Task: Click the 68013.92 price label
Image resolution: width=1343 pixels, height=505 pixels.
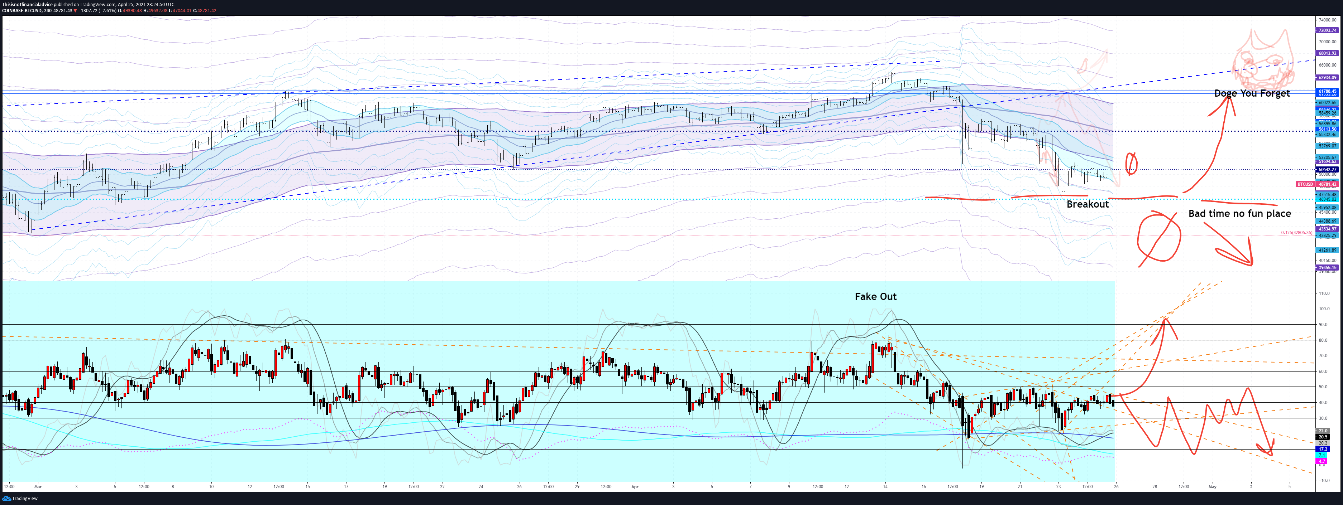Action: coord(1327,53)
